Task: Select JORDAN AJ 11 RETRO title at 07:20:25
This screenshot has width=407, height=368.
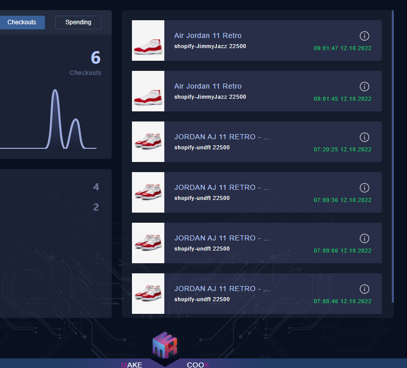Action: click(222, 137)
